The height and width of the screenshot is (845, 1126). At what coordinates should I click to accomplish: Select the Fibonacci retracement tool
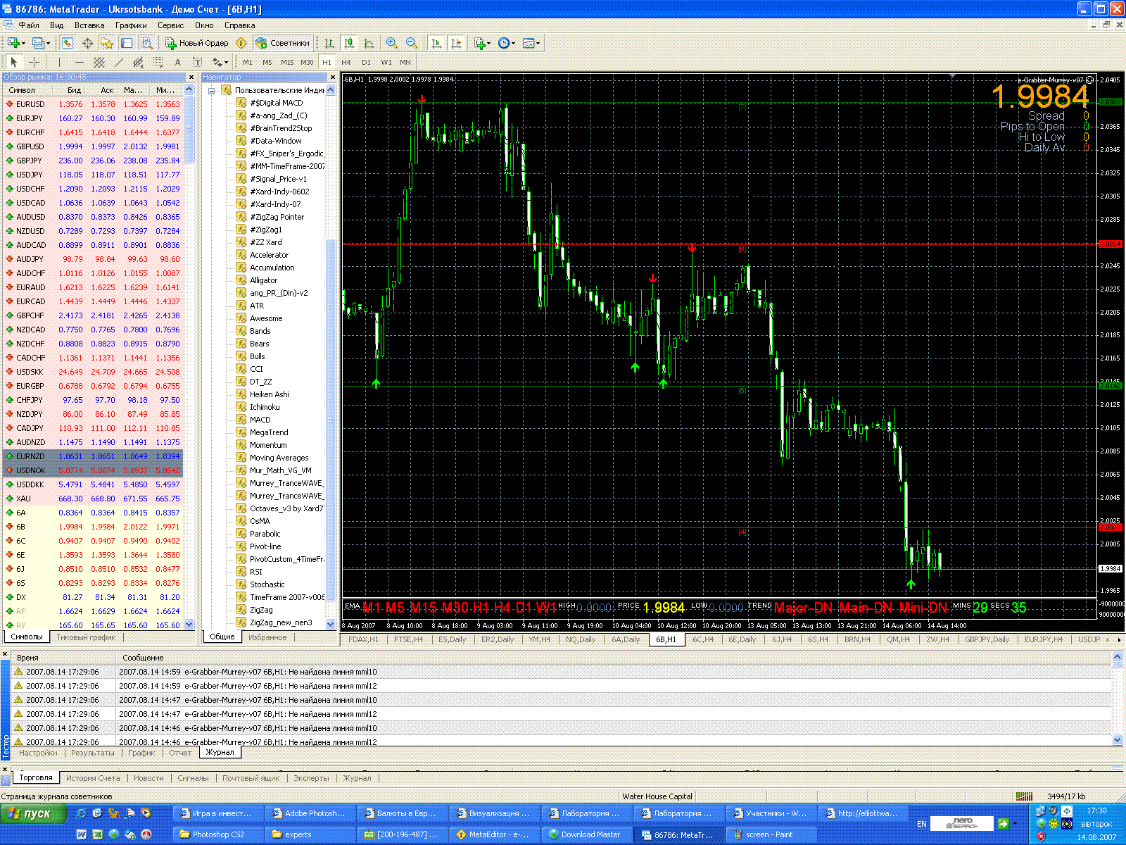[x=158, y=62]
